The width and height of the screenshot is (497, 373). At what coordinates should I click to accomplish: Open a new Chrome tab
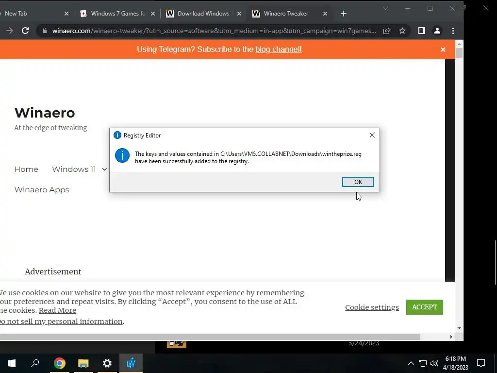point(344,14)
